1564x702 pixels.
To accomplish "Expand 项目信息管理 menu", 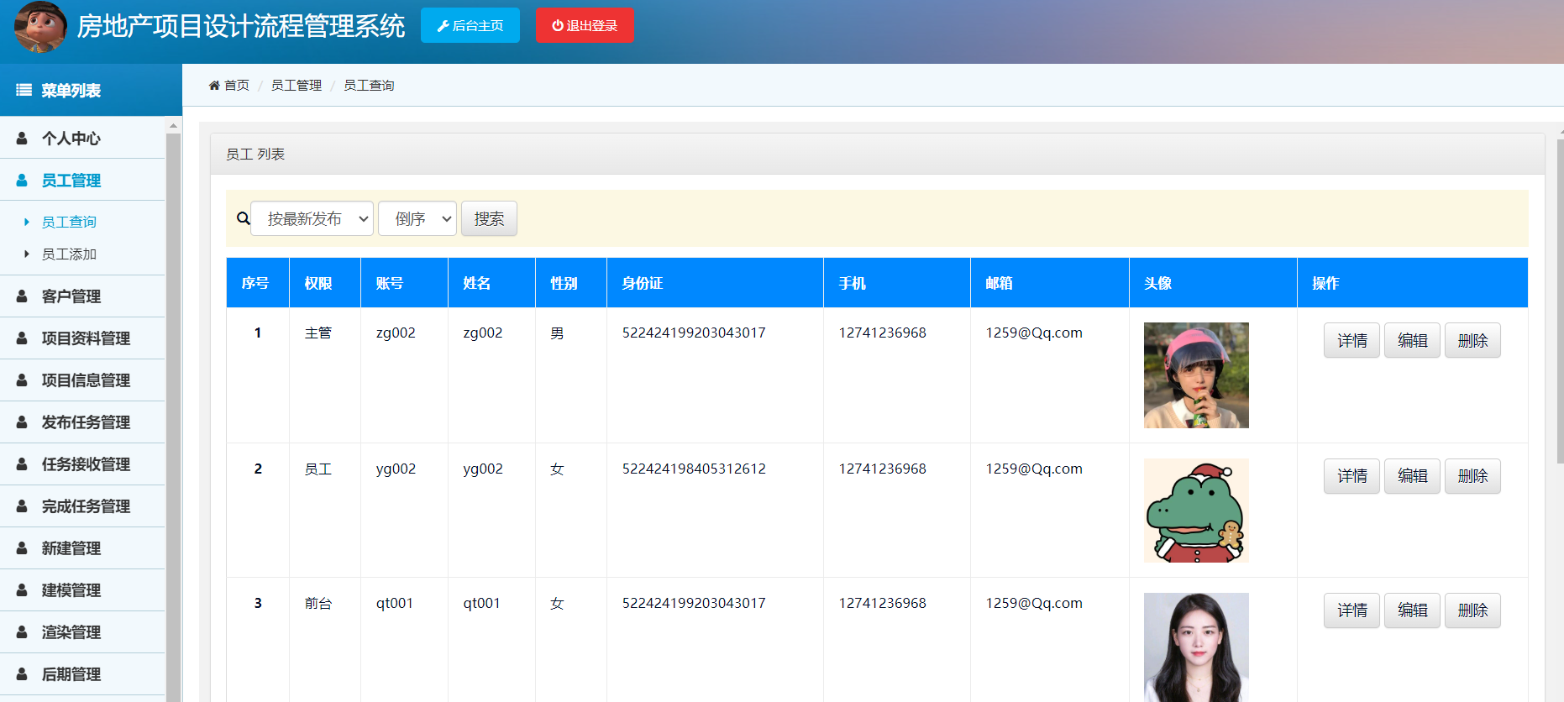I will [x=82, y=380].
